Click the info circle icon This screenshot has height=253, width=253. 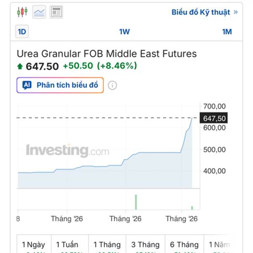coord(112,85)
